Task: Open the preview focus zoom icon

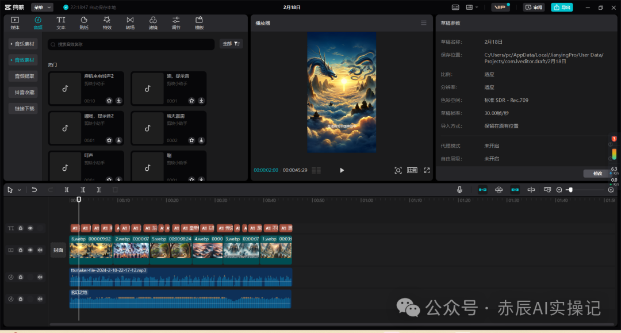Action: (398, 170)
